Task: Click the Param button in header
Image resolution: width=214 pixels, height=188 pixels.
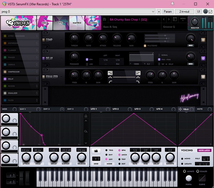Action: pyautogui.click(x=168, y=12)
